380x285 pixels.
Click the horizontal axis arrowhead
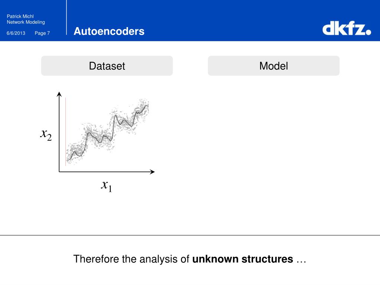click(152, 171)
